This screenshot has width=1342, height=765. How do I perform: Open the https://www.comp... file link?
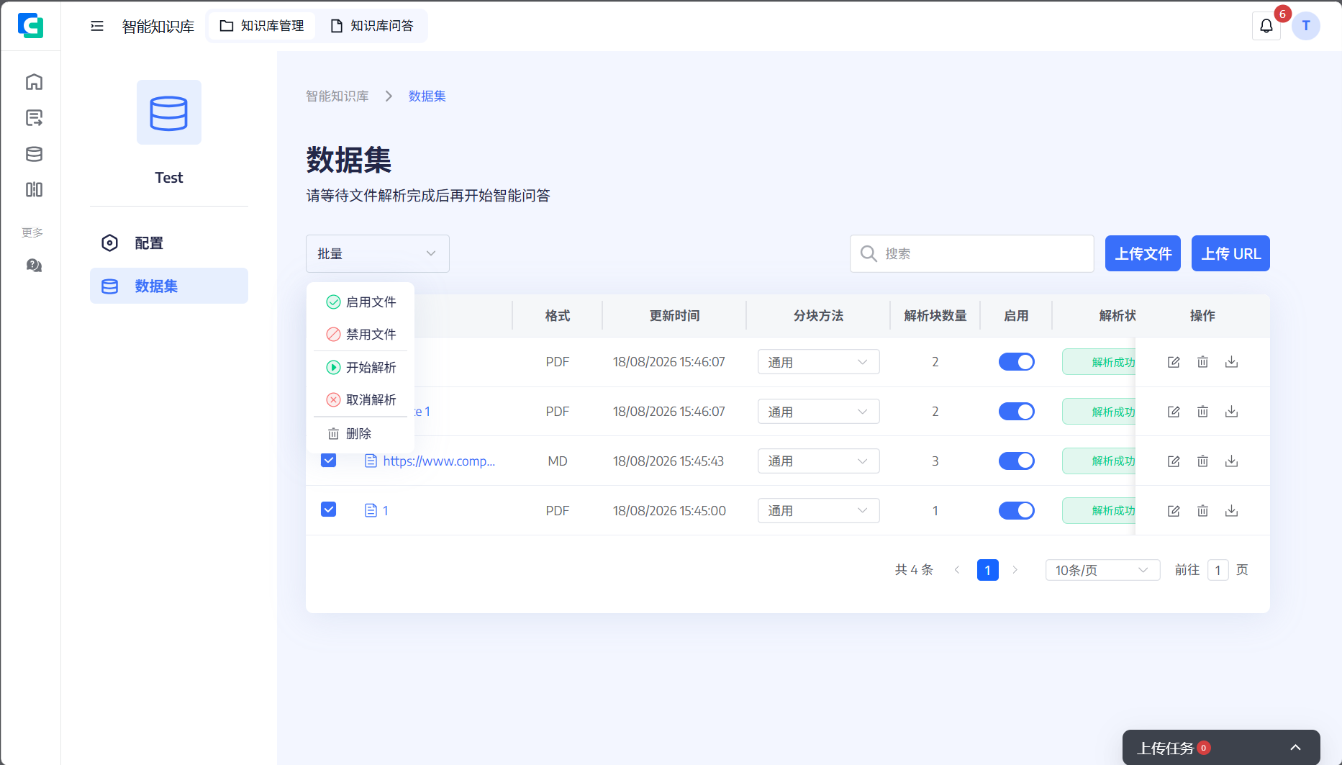pos(439,461)
